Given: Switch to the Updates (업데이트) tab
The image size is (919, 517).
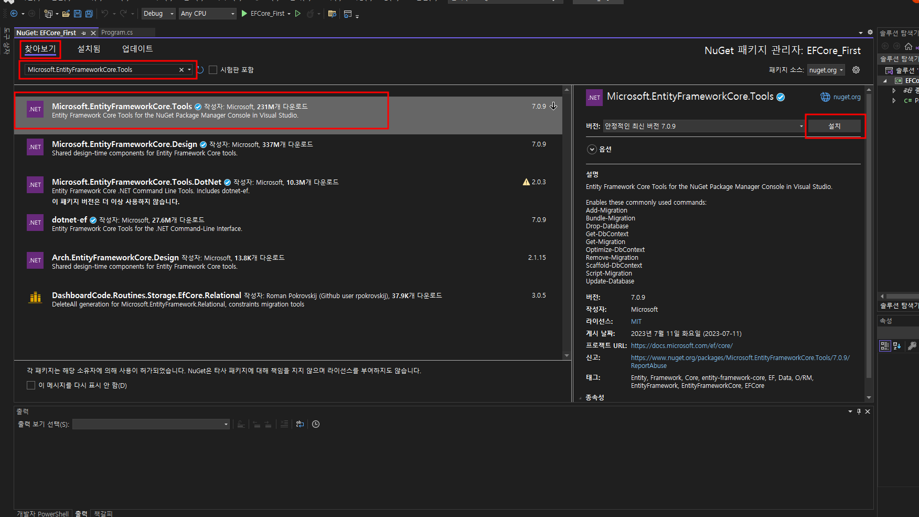Looking at the screenshot, I should [x=137, y=49].
